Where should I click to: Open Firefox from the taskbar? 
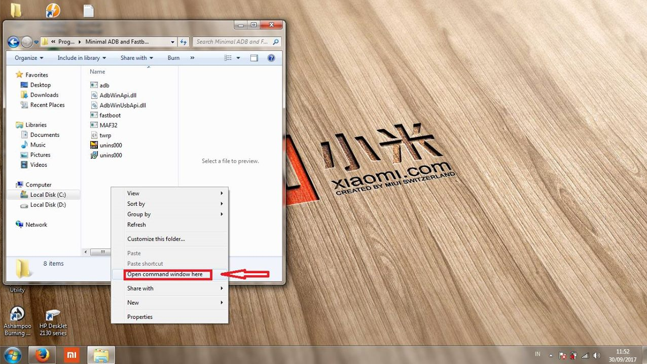(x=43, y=355)
